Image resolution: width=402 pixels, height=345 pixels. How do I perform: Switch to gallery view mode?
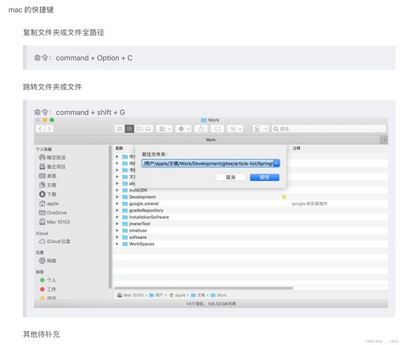click(x=148, y=129)
